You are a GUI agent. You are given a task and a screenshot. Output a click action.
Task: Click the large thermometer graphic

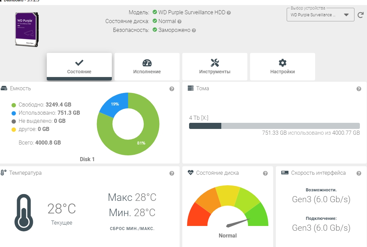tap(24, 212)
